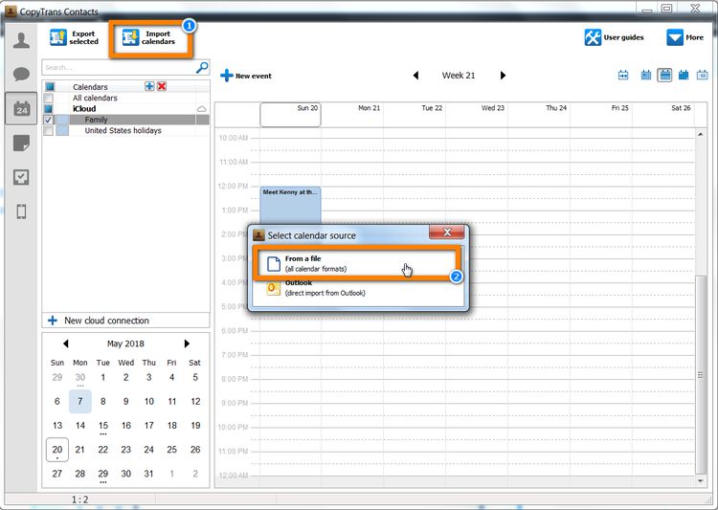Add a new calendar with plus icon
Viewport: 718px width, 510px height.
click(x=149, y=86)
